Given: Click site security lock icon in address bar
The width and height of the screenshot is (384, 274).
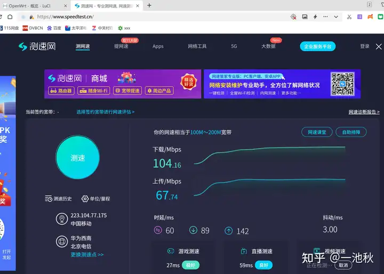Looking at the screenshot, I should (x=31, y=17).
